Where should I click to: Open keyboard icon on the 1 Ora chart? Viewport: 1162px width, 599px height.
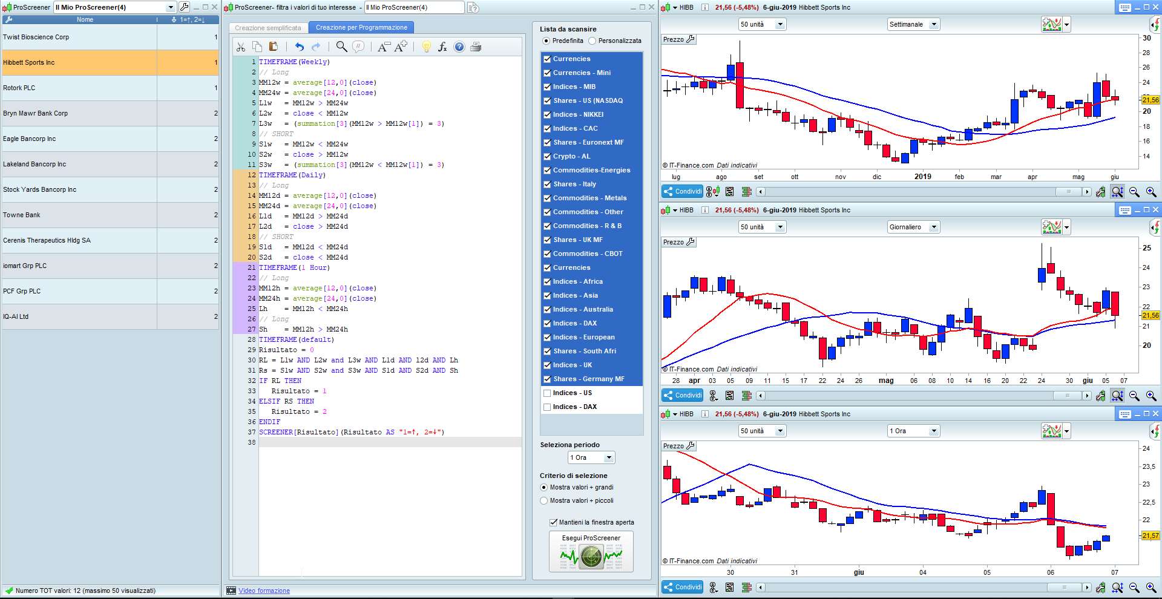click(1125, 414)
